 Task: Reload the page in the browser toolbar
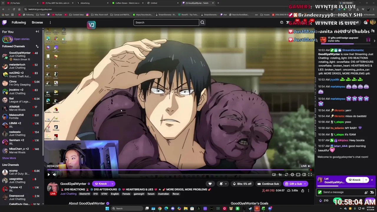click(x=14, y=9)
